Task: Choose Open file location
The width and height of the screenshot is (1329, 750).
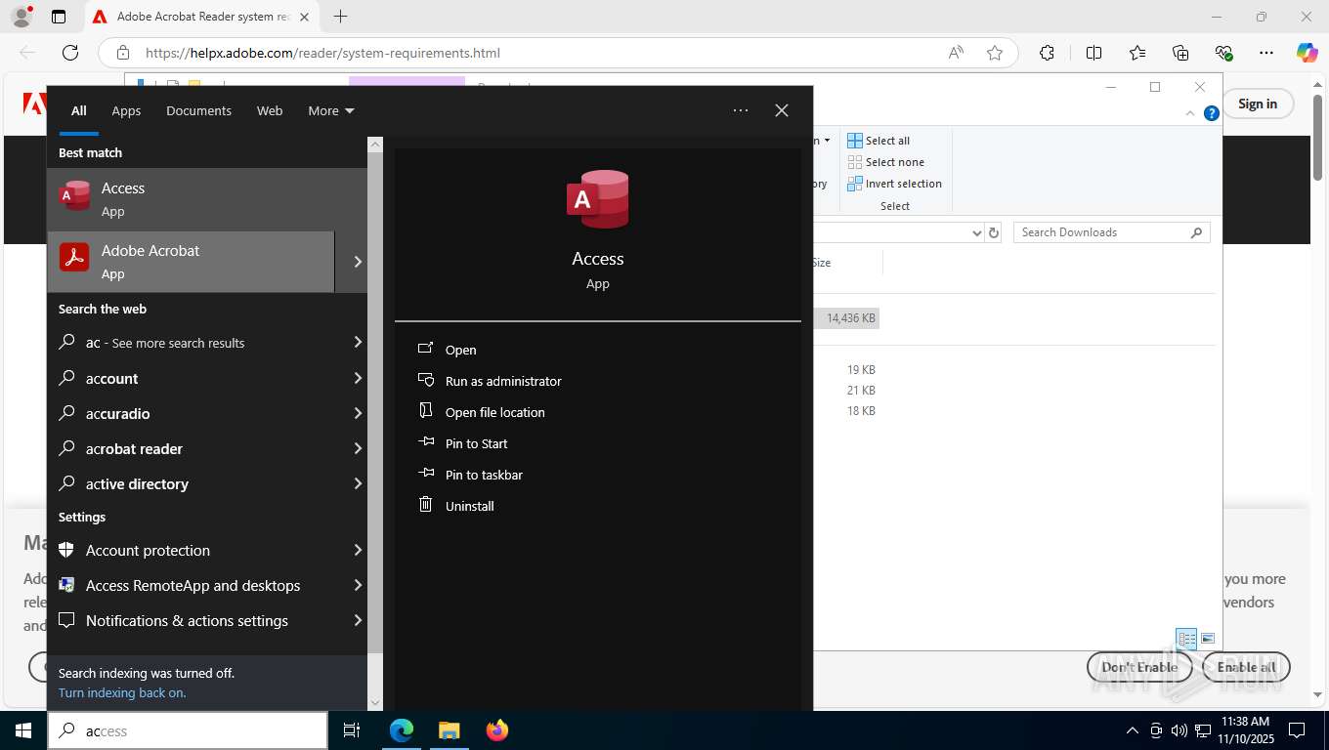Action: click(494, 412)
